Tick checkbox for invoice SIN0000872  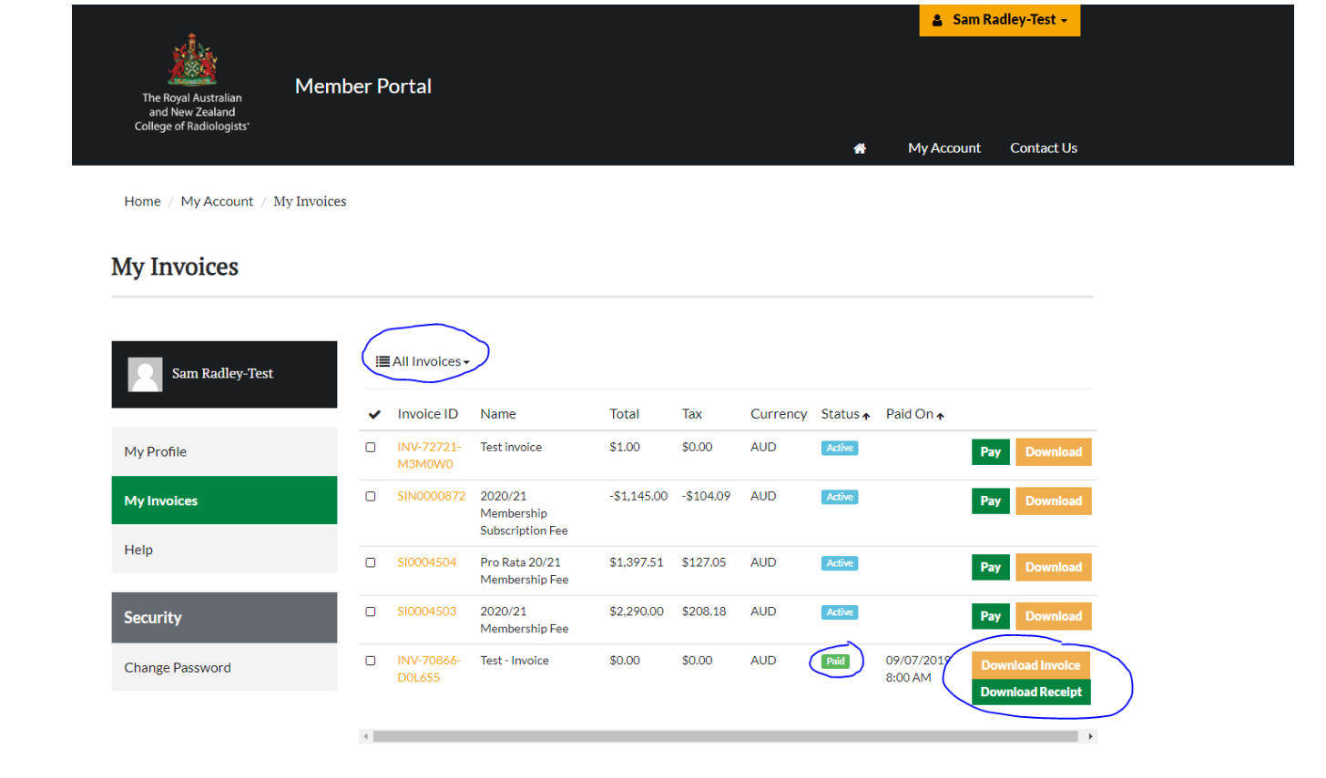coord(371,496)
